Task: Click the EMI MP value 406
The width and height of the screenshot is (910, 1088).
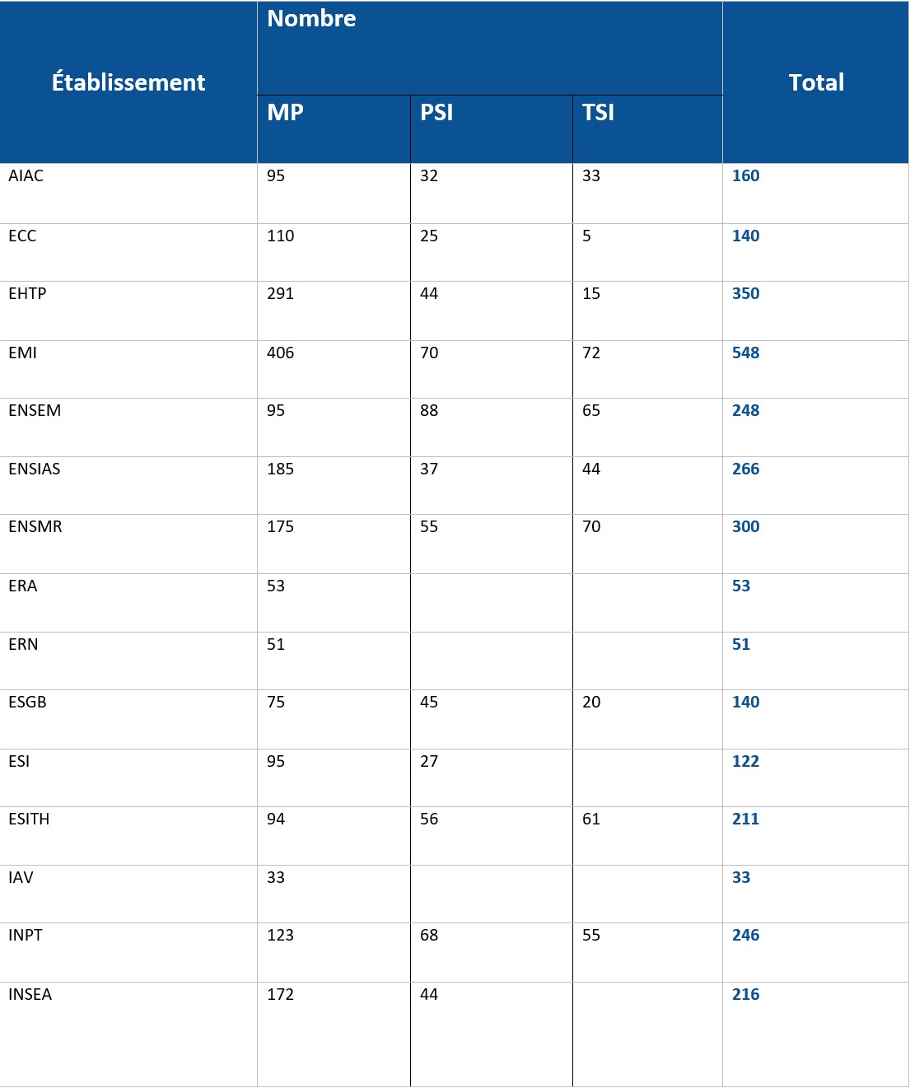Action: click(280, 353)
